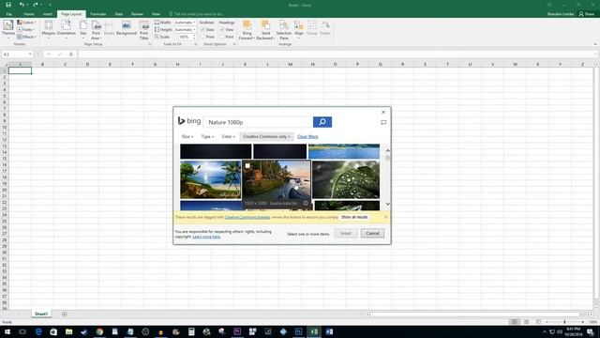Screen dimensions: 600x338
Task: Click the Cancel button in Bing dialog
Action: click(x=372, y=233)
